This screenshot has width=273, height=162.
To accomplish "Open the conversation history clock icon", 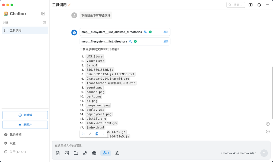I will (x=259, y=5).
